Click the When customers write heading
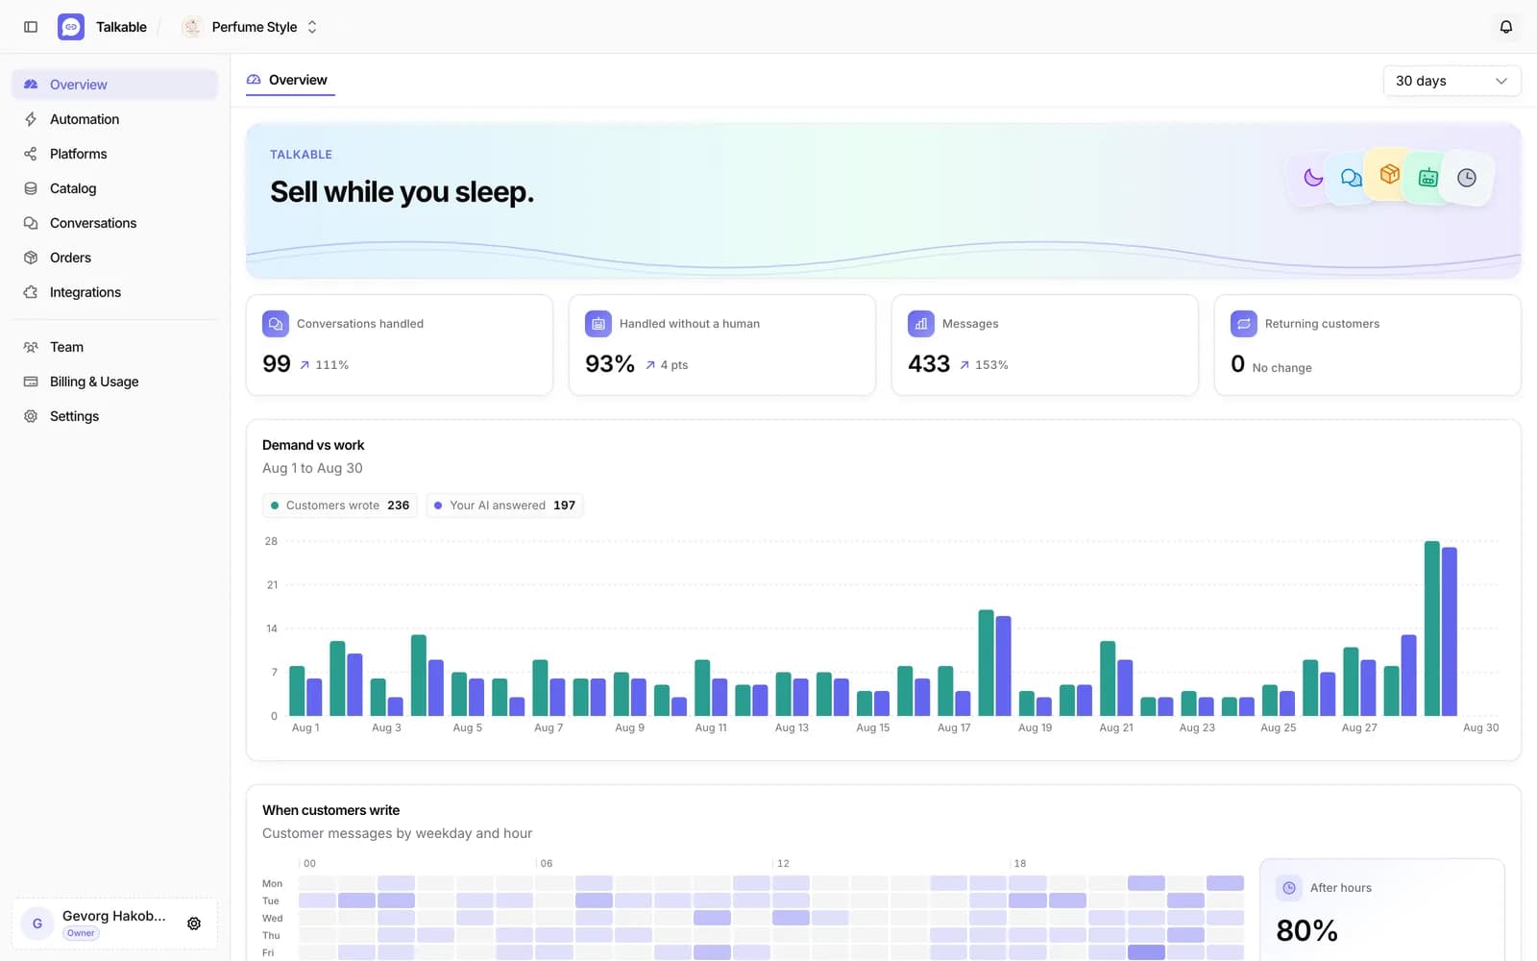 coord(330,810)
